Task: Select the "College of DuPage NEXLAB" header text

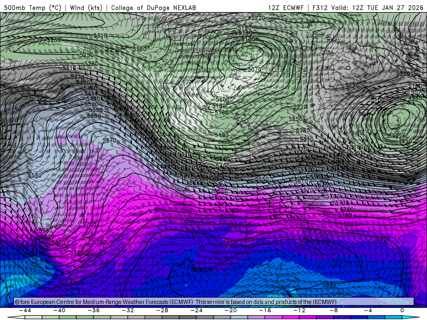Action: [x=153, y=7]
